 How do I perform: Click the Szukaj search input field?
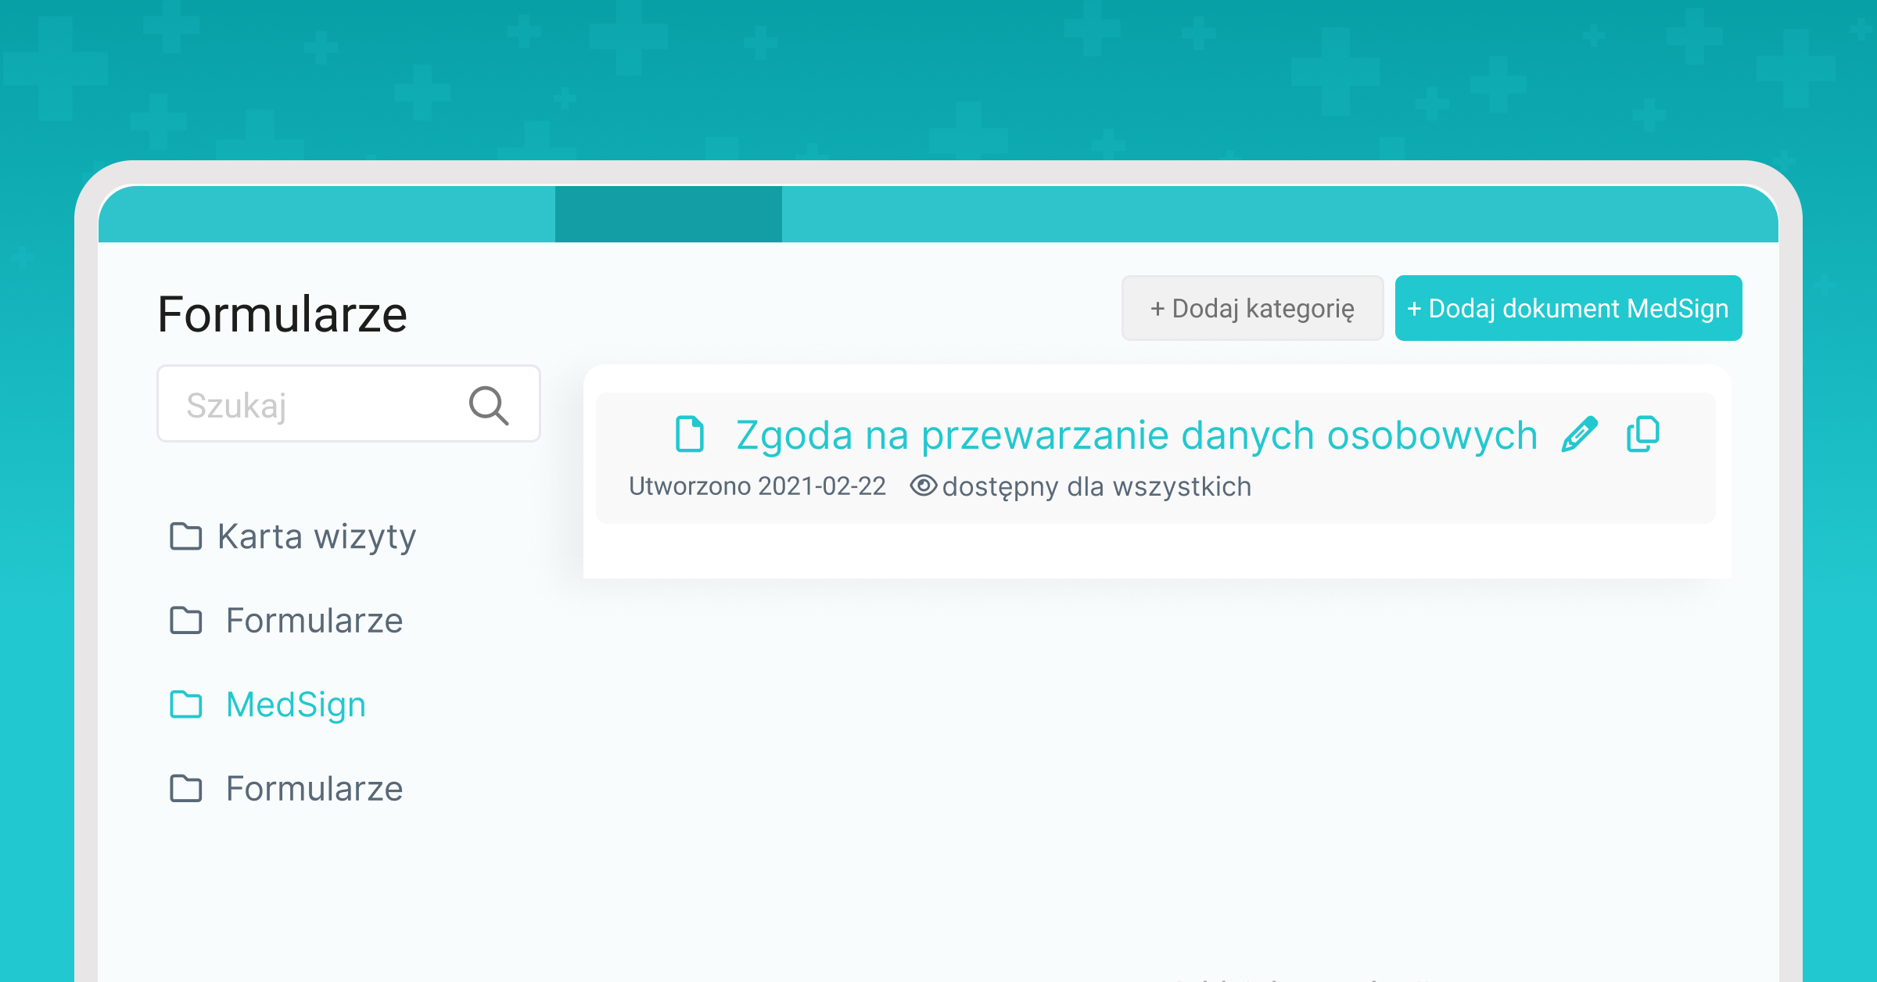[x=349, y=404]
